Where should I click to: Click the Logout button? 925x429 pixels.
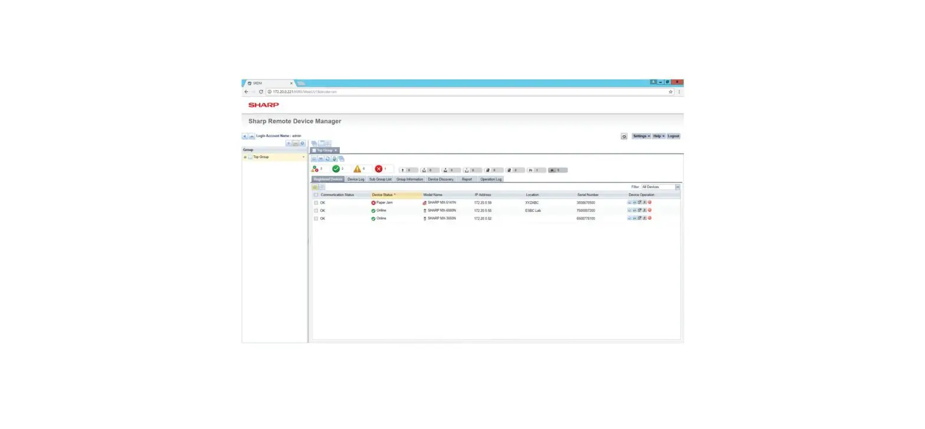point(674,136)
